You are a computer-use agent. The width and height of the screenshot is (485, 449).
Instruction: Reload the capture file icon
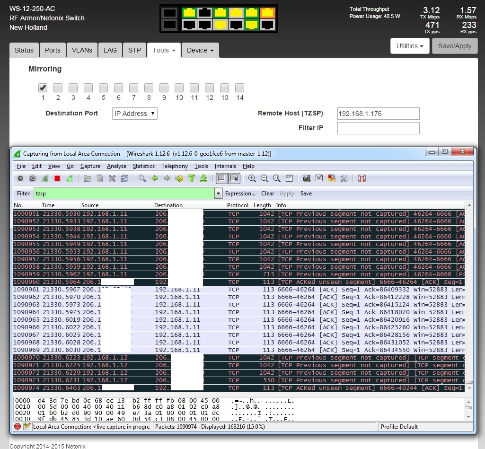124,178
